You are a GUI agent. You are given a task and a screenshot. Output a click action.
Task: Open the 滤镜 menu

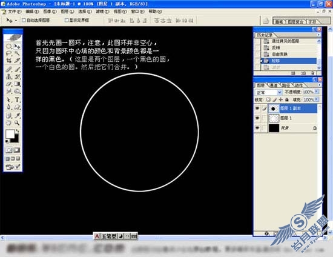tap(102, 12)
